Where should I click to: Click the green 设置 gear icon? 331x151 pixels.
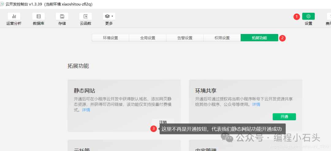click(308, 16)
